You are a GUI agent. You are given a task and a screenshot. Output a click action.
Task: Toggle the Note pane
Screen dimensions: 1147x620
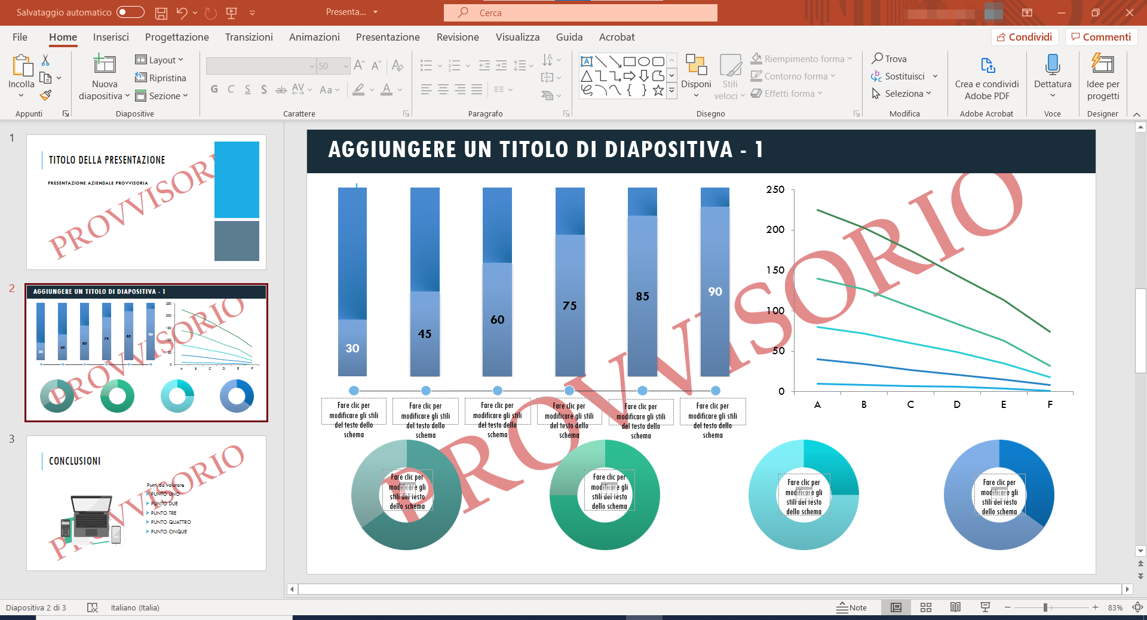[851, 607]
